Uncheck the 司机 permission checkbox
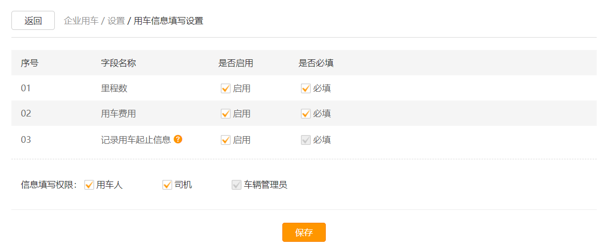Screen dimensions: 605x248 click(x=167, y=185)
